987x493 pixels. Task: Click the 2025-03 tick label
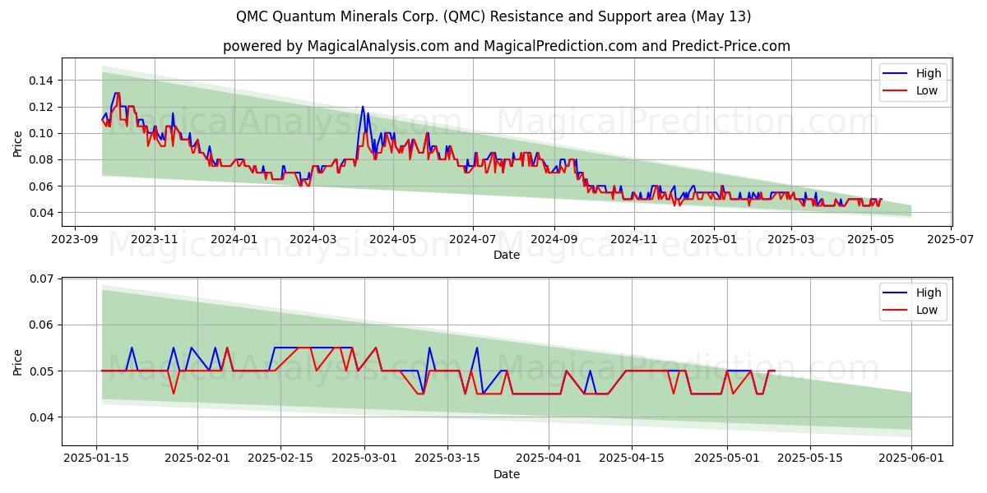click(x=791, y=239)
